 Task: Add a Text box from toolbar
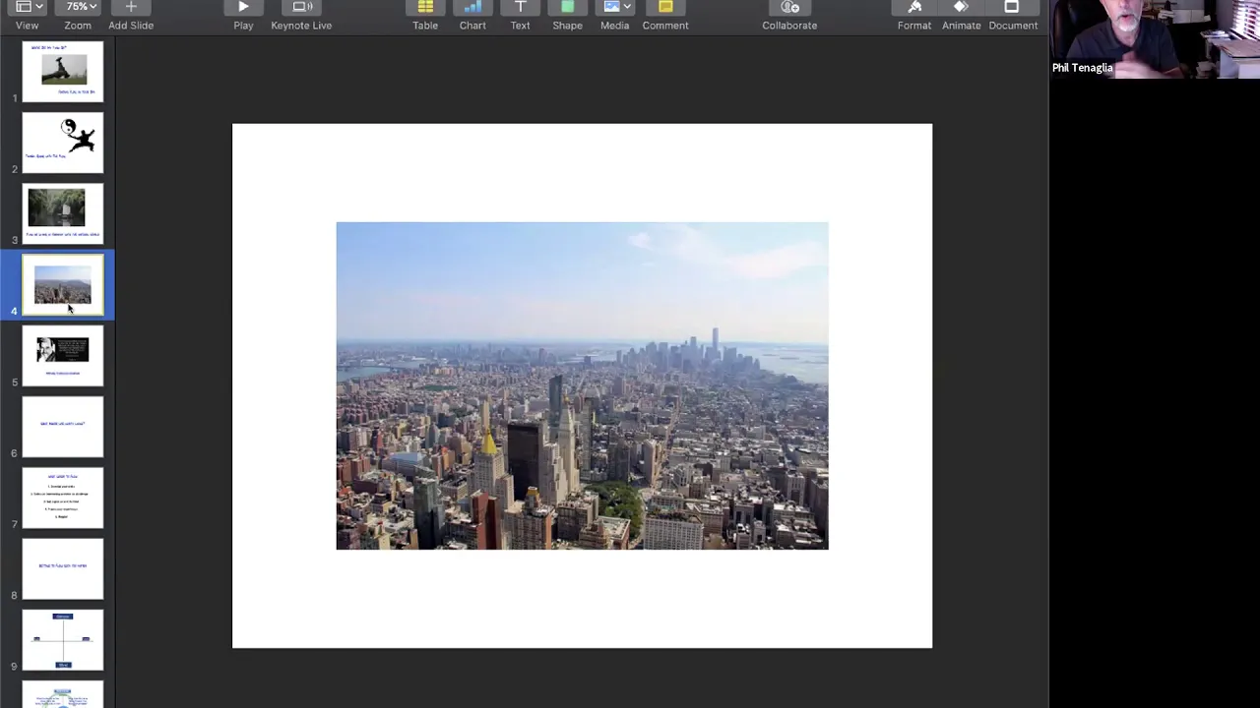[520, 7]
